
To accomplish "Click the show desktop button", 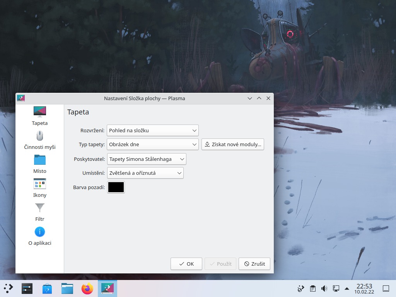I will [x=386, y=288].
